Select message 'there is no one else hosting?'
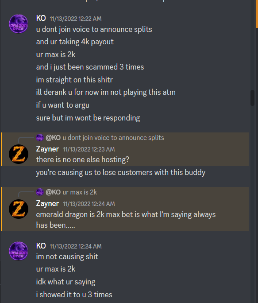This screenshot has width=258, height=303. pyautogui.click(x=82, y=159)
